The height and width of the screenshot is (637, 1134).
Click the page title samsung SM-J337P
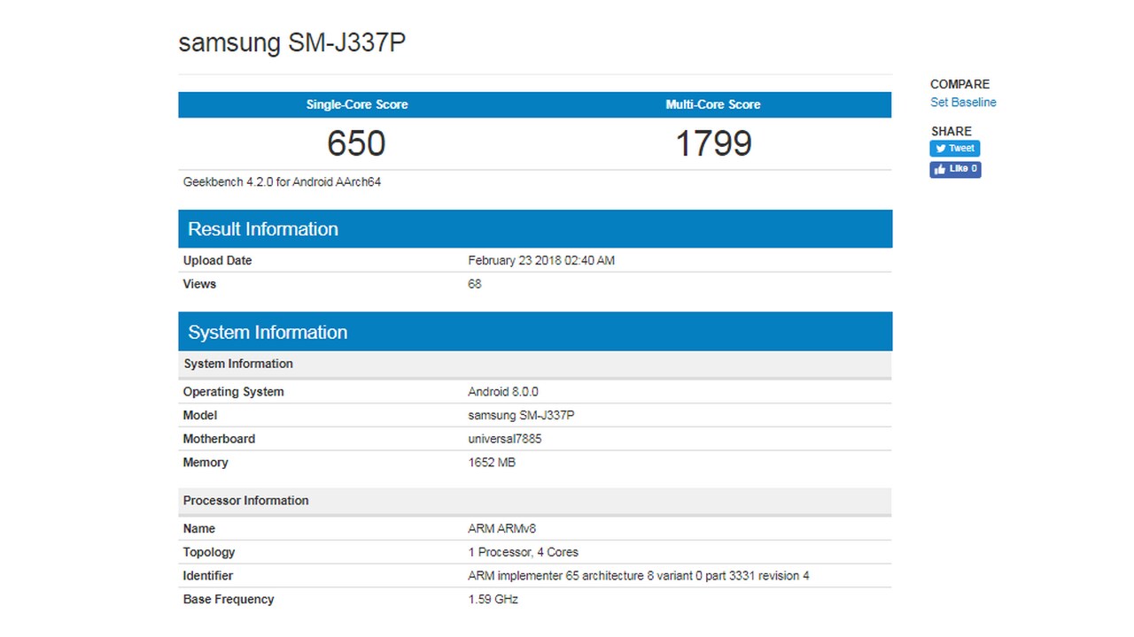[292, 42]
